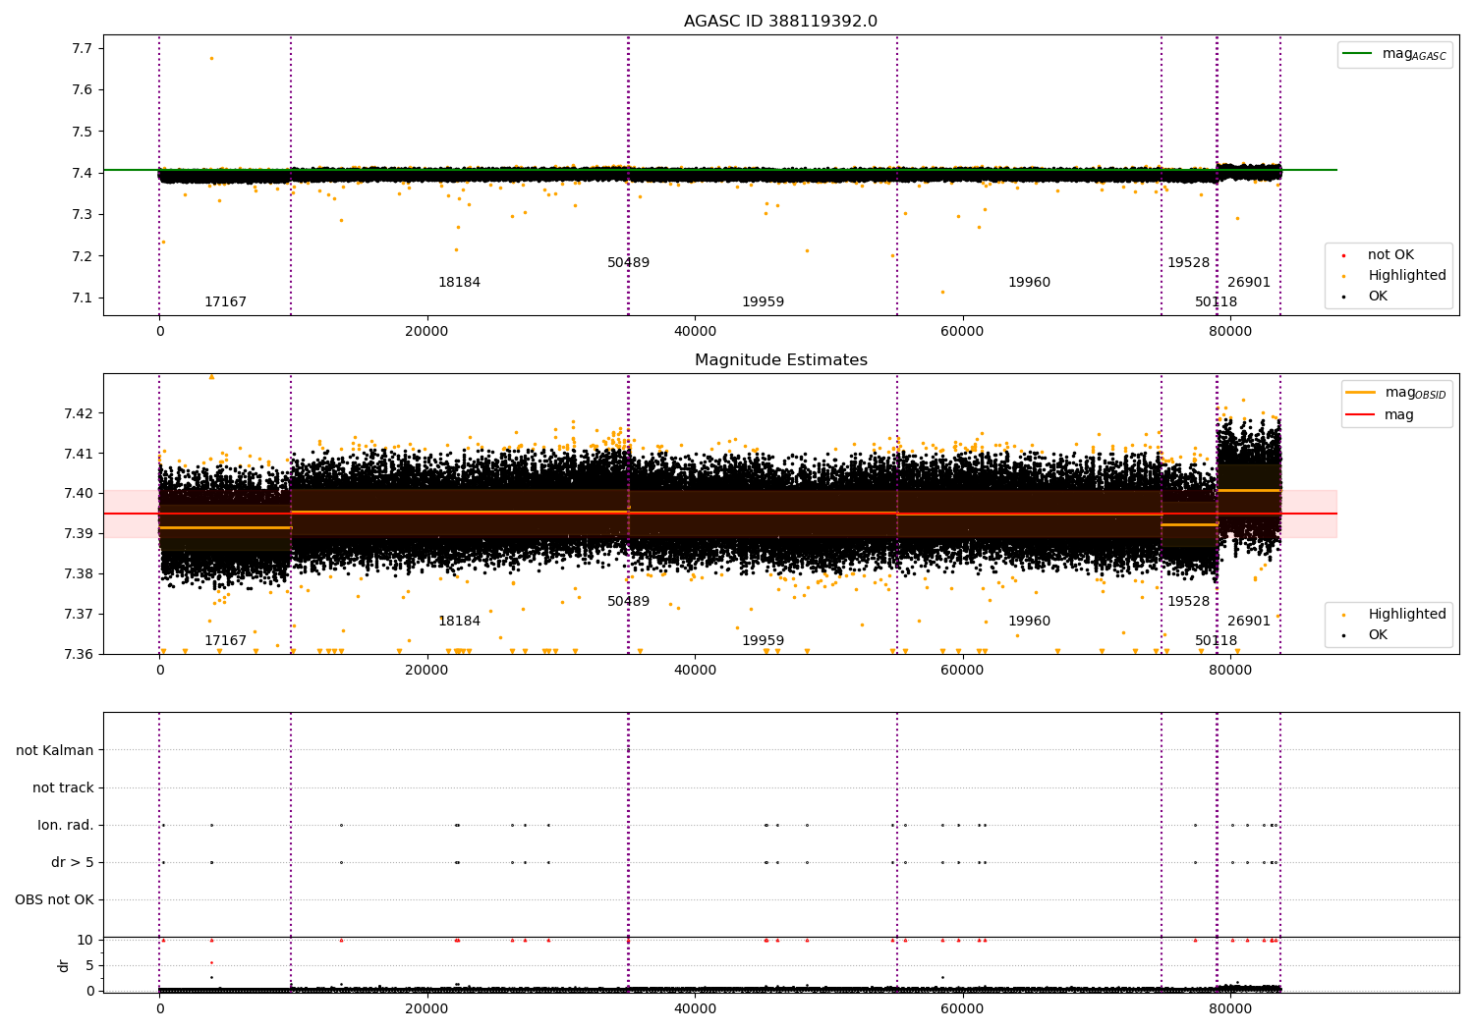
Task: Click obsid 50118 in Magnitude Estimates plot
Action: (x=1216, y=641)
